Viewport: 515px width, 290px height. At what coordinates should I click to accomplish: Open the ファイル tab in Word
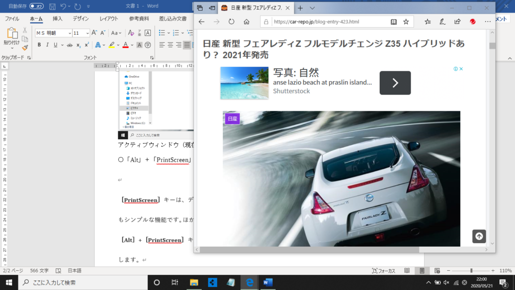12,19
